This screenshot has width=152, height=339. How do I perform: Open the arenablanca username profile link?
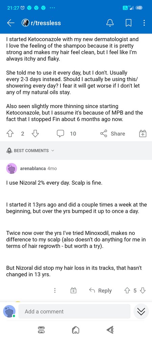[33, 168]
